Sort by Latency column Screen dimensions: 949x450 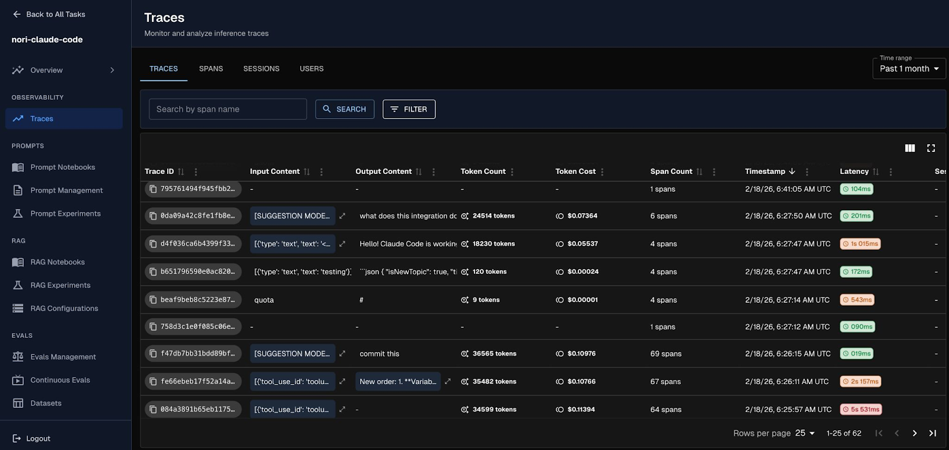pyautogui.click(x=876, y=172)
